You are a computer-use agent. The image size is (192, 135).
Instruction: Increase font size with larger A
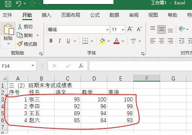[x=130, y=29]
